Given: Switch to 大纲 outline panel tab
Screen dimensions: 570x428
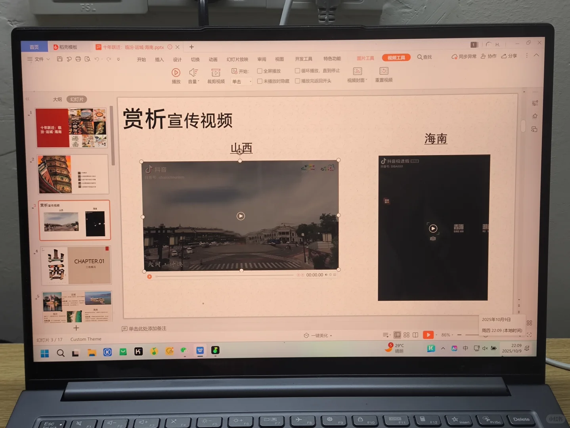Looking at the screenshot, I should (x=57, y=99).
